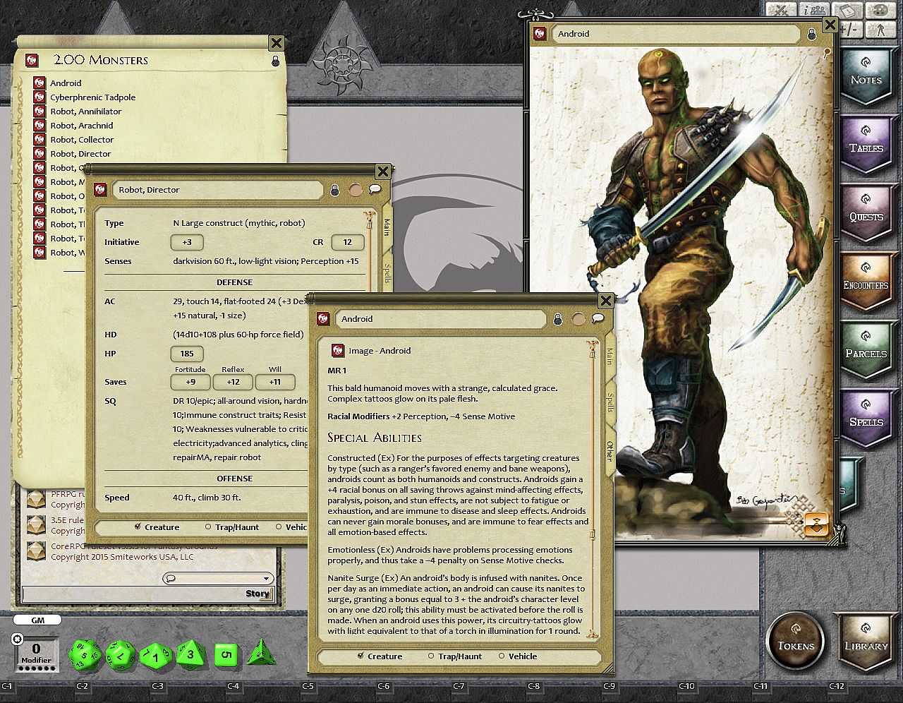Open the Parcels sidebar button
The image size is (903, 703).
pyautogui.click(x=866, y=353)
